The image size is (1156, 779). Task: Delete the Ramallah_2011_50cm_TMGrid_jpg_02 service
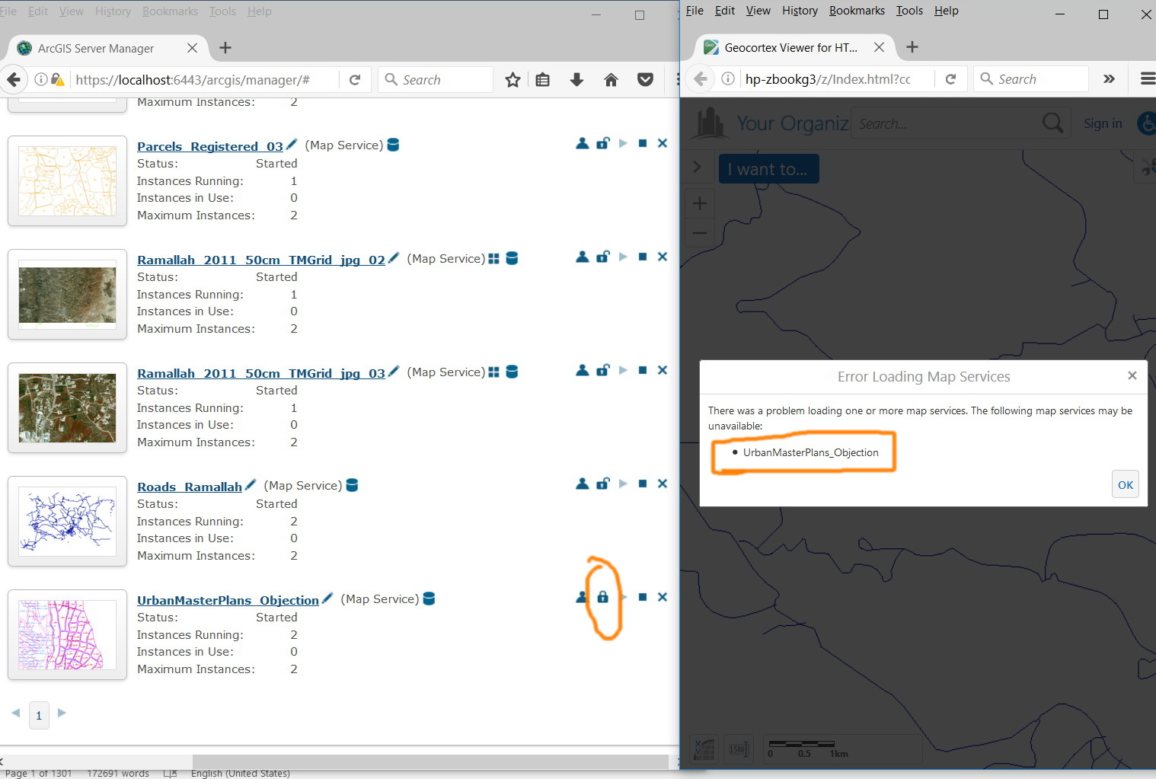tap(663, 257)
